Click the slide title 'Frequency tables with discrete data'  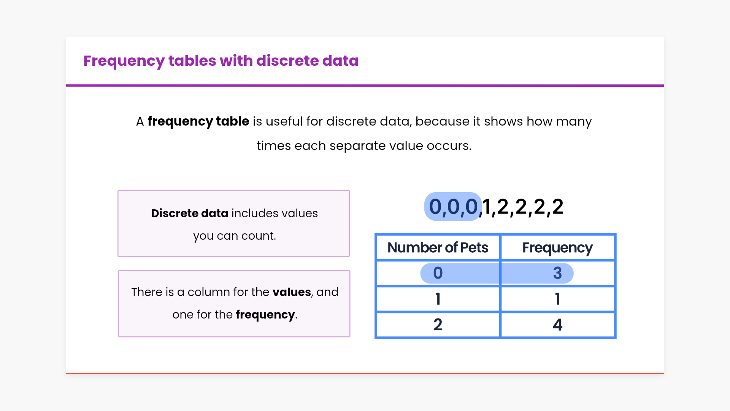pos(221,61)
